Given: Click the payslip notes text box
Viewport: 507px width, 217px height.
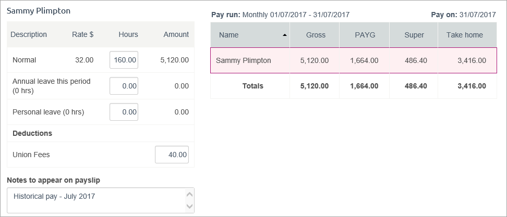Looking at the screenshot, I should click(96, 200).
